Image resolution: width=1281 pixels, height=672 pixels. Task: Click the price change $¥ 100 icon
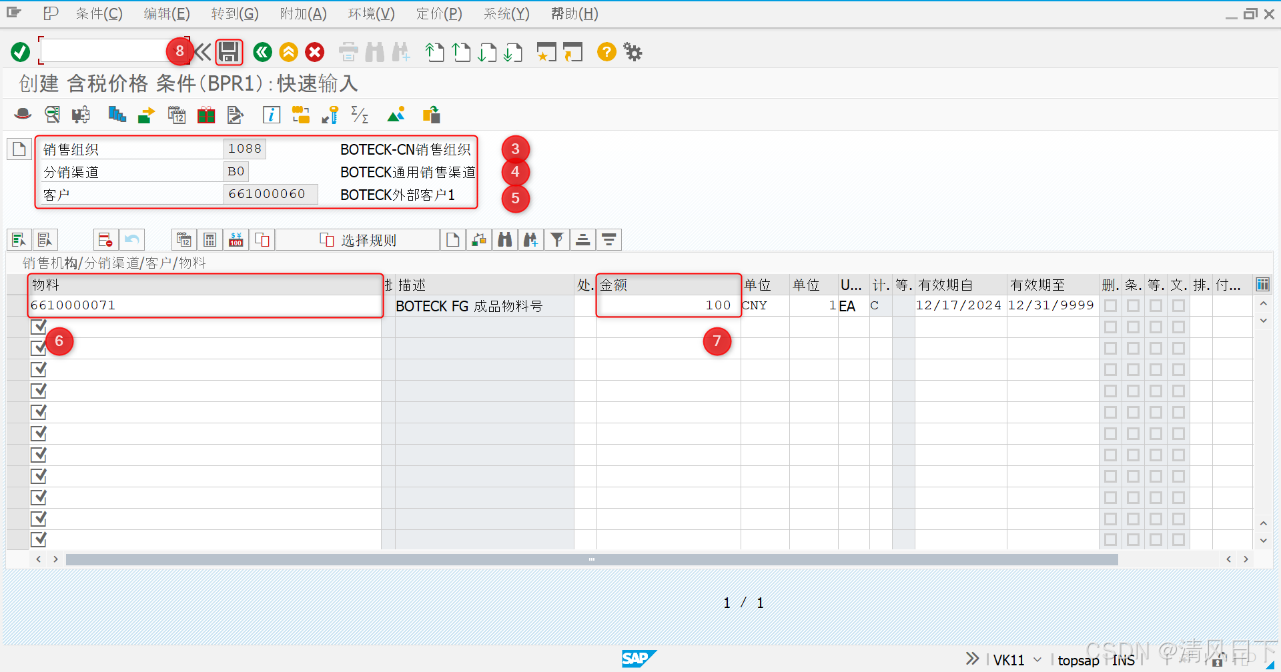click(x=236, y=239)
